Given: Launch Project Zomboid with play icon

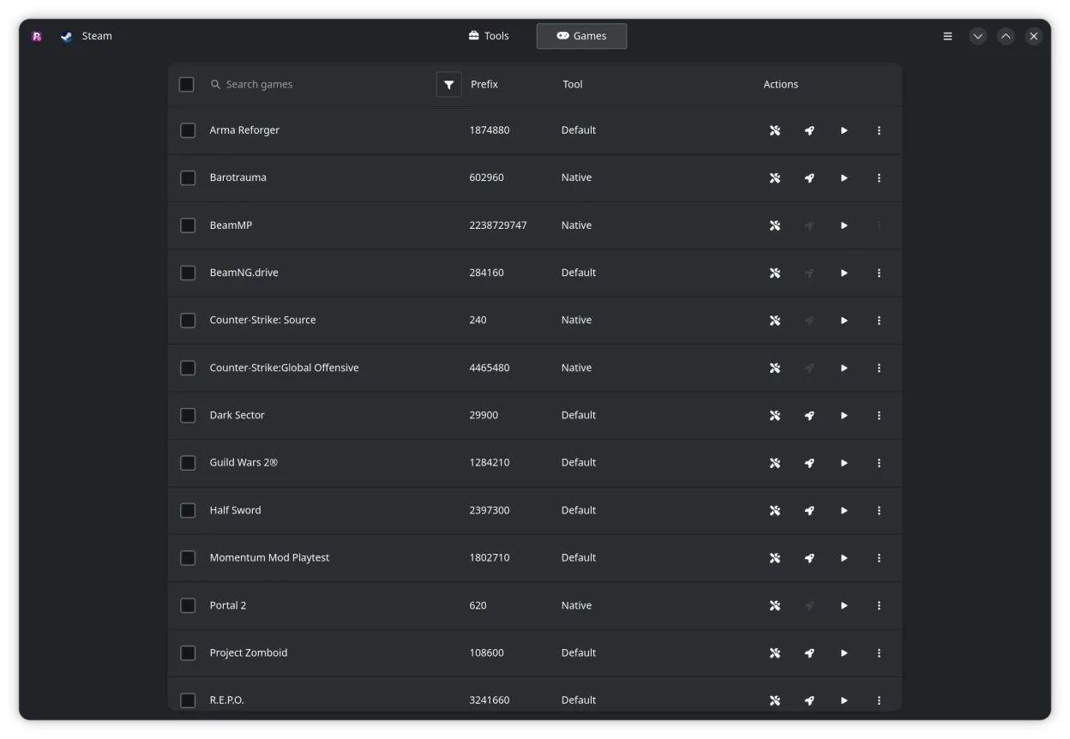Looking at the screenshot, I should pos(844,653).
